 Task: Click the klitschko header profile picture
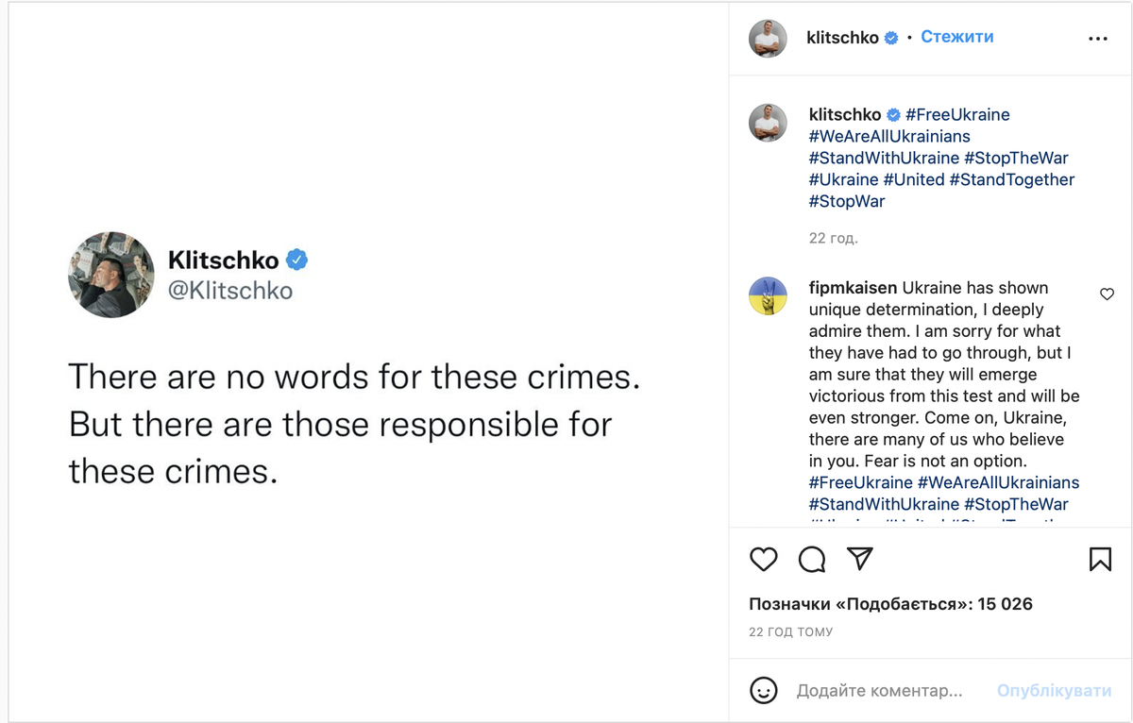pyautogui.click(x=768, y=39)
